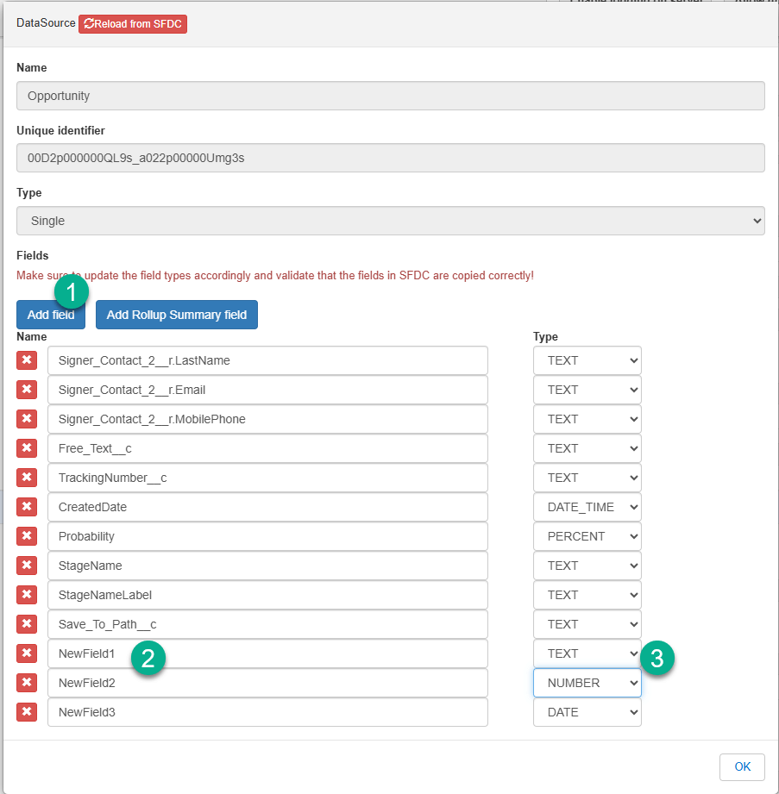Delete the StageNameLabel field row
The height and width of the screenshot is (794, 779).
(27, 595)
